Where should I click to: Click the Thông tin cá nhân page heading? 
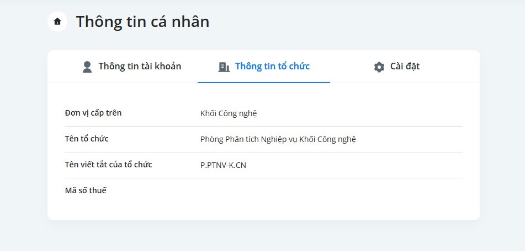tap(142, 21)
